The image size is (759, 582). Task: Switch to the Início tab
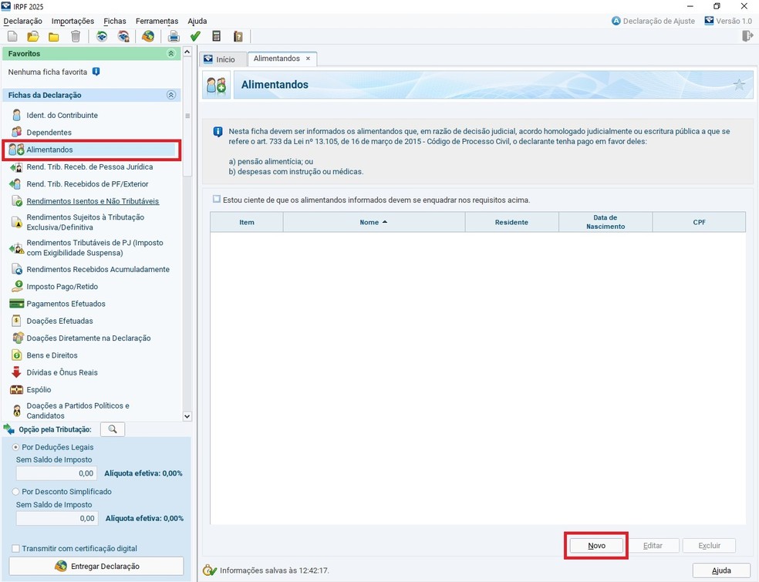point(220,59)
